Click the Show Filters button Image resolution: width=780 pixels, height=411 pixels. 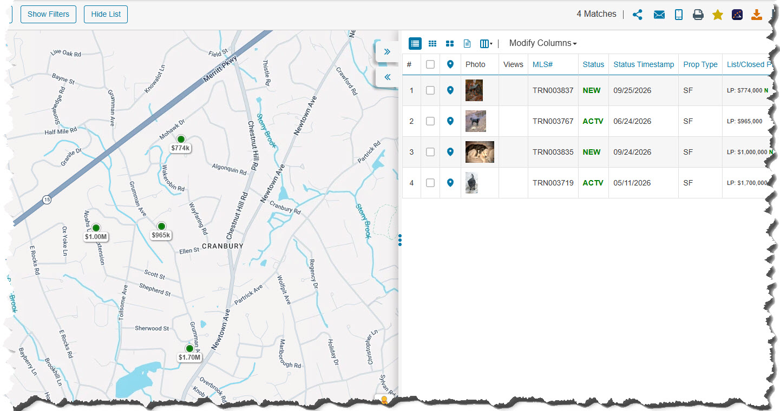[x=48, y=14]
